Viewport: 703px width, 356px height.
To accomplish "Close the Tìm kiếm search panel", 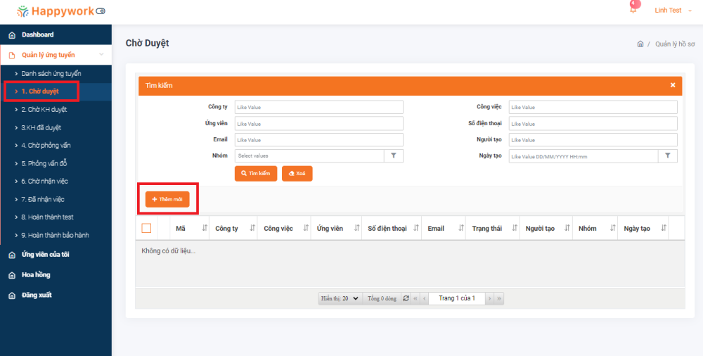I will [673, 85].
